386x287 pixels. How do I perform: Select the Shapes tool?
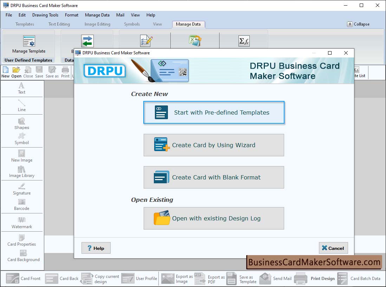[x=22, y=123]
